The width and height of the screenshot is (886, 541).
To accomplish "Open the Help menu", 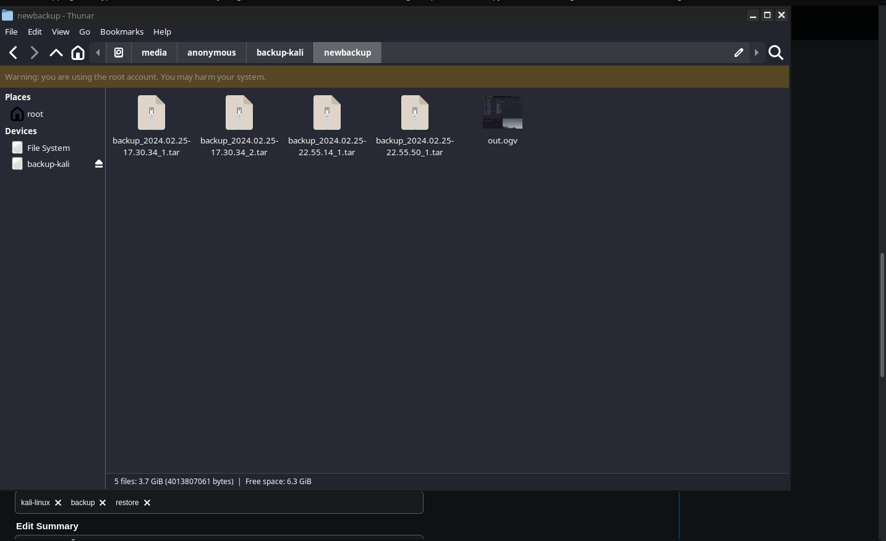I will pyautogui.click(x=163, y=32).
